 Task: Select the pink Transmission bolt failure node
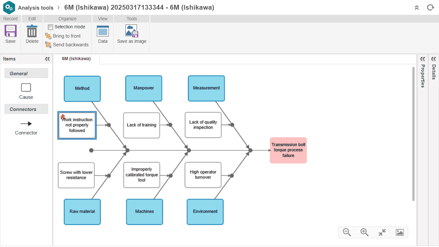pyautogui.click(x=288, y=150)
